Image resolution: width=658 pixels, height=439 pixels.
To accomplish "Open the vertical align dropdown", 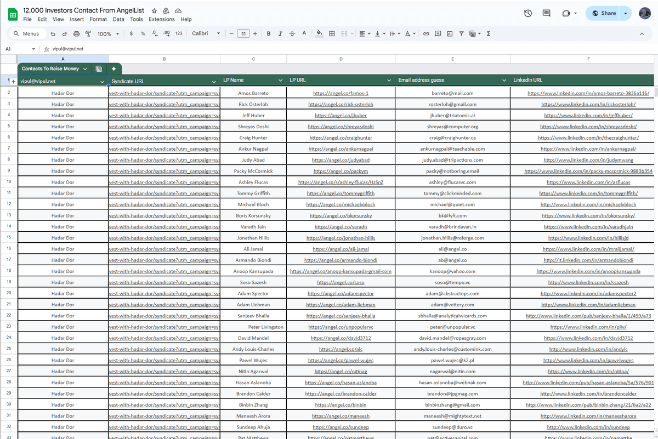I will [380, 33].
